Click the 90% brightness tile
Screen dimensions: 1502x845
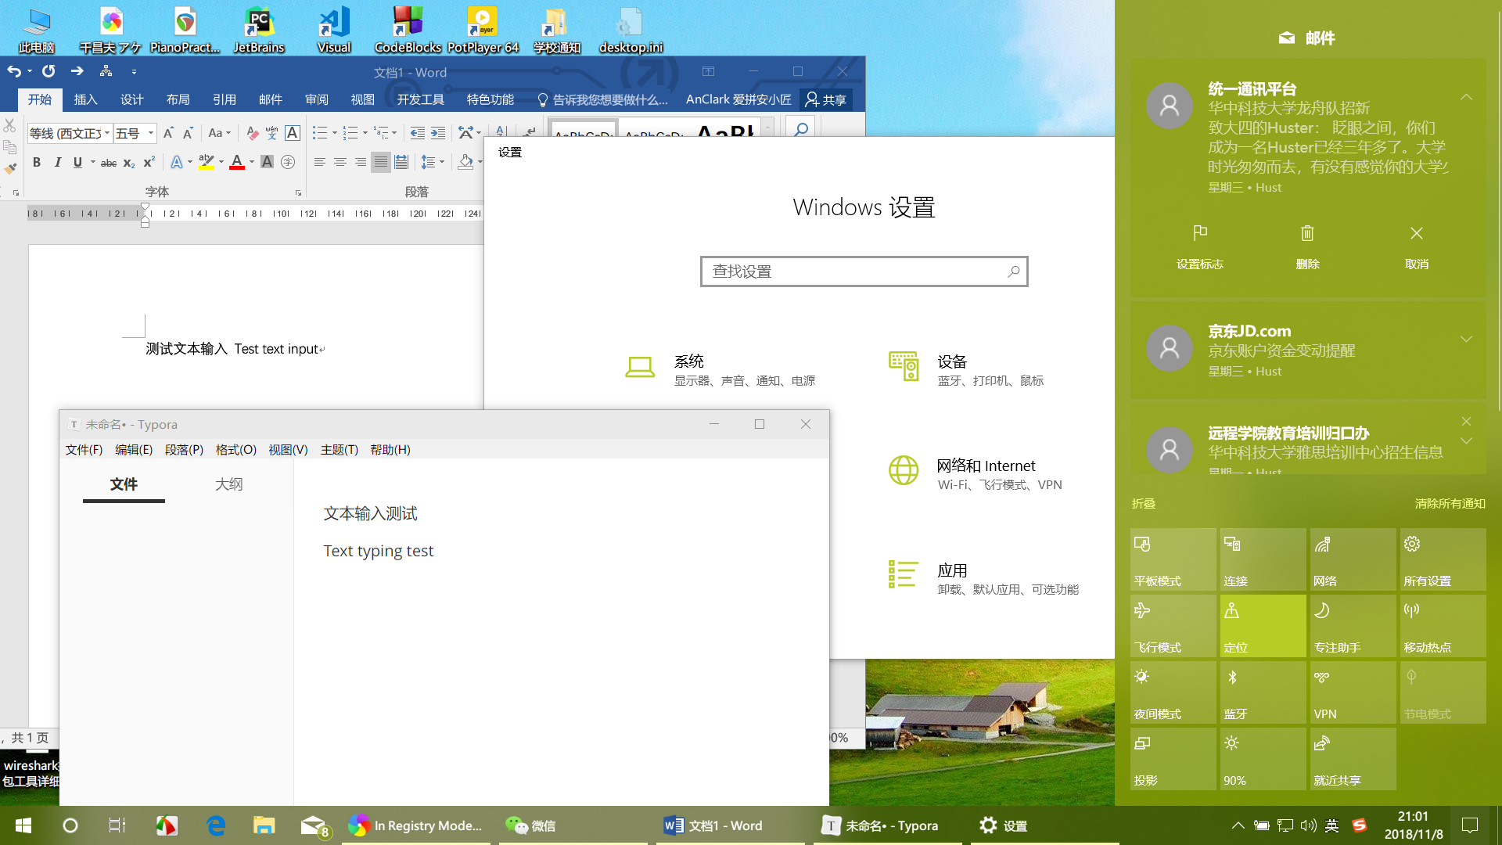[1263, 759]
